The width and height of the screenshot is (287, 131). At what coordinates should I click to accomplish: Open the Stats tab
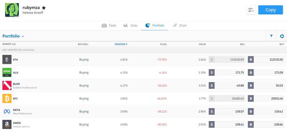click(x=130, y=26)
